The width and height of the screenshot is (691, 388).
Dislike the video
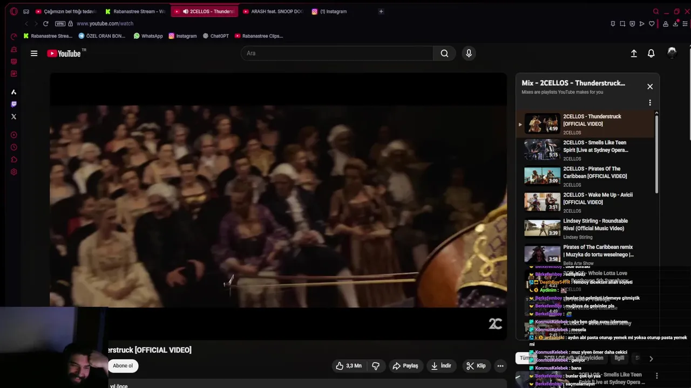pos(376,366)
